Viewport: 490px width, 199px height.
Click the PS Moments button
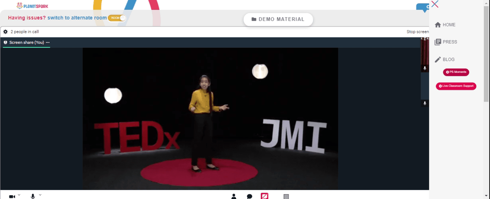coord(456,72)
